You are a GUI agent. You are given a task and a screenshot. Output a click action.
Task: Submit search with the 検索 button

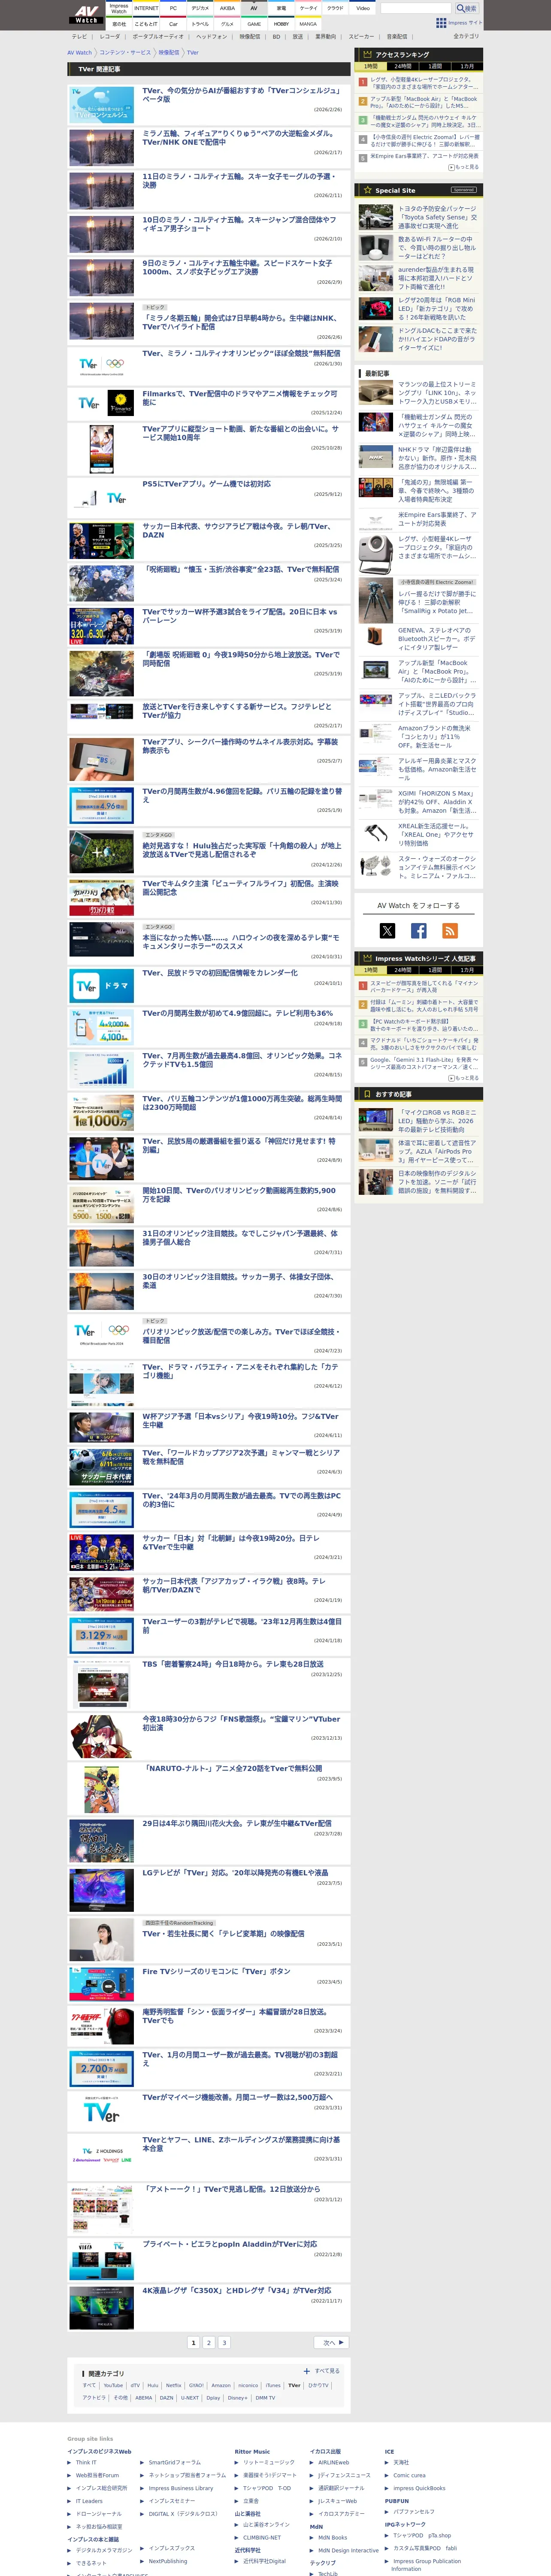click(x=466, y=8)
